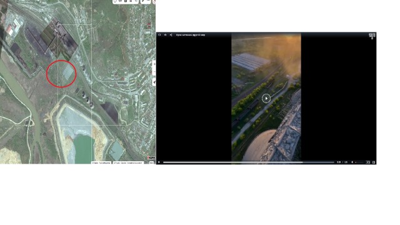
Task: Click the logo in the player's top-right corner
Action: point(372,36)
